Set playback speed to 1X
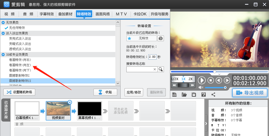 (x=183, y=79)
